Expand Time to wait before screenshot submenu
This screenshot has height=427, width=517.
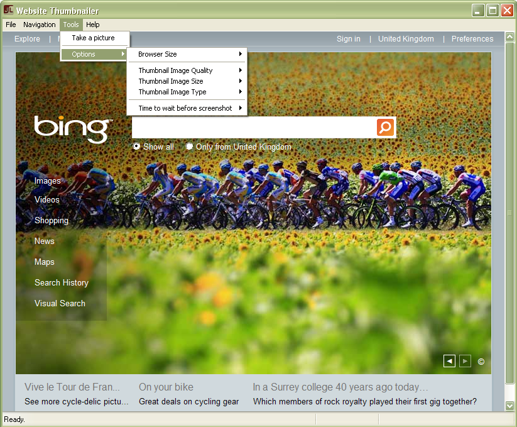(x=187, y=108)
